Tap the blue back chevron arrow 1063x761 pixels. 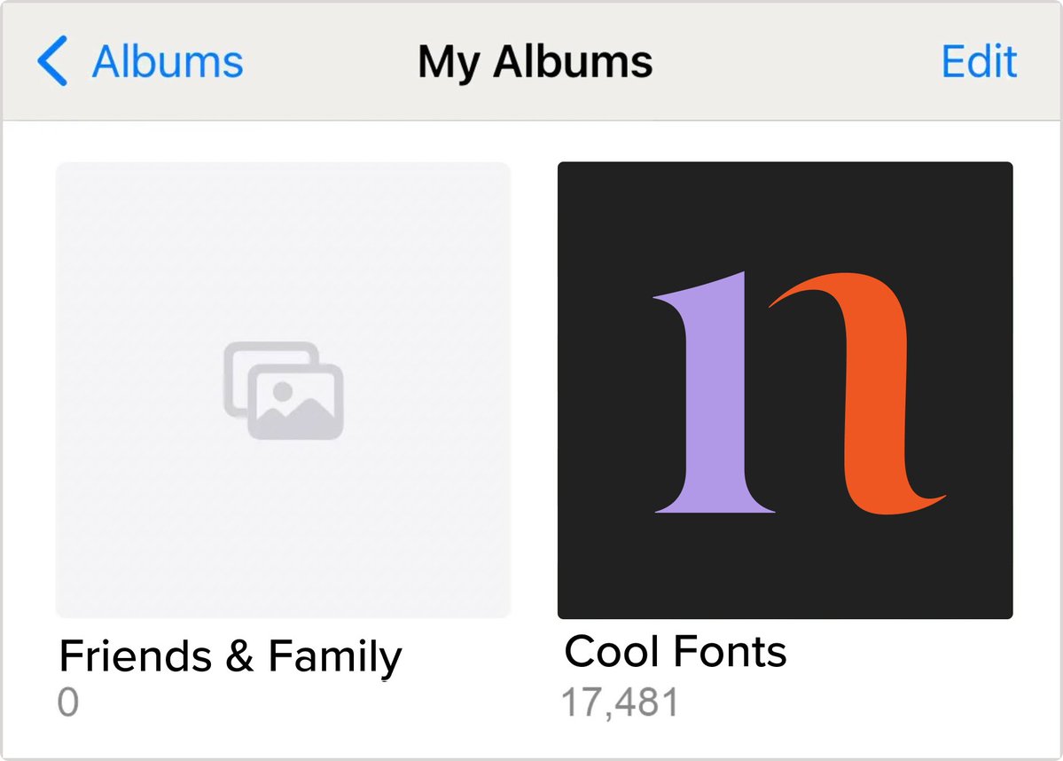(x=52, y=61)
